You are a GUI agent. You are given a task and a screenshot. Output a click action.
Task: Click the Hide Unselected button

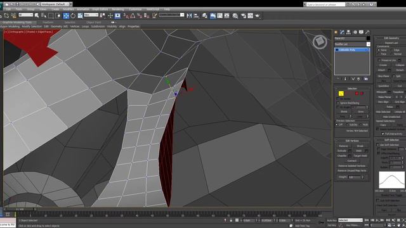391,117
